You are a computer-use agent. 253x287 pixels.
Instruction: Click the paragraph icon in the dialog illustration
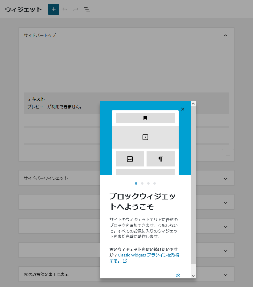pyautogui.click(x=160, y=158)
